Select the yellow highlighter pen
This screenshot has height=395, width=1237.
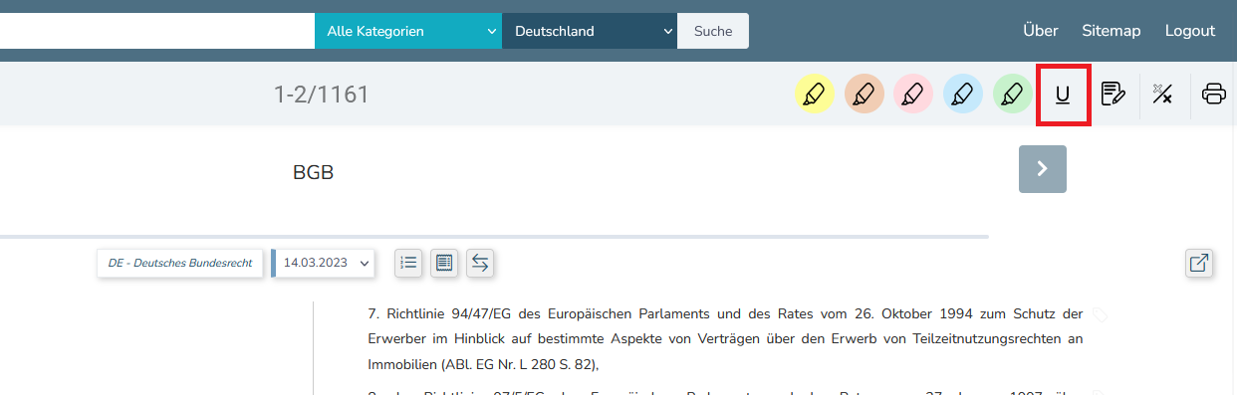pyautogui.click(x=814, y=95)
